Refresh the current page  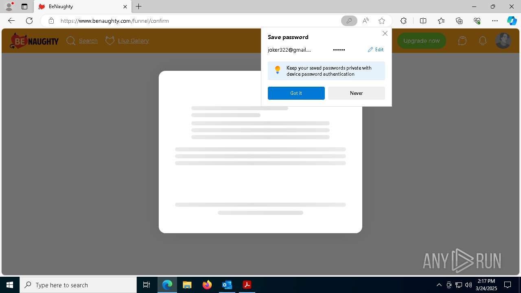click(29, 21)
